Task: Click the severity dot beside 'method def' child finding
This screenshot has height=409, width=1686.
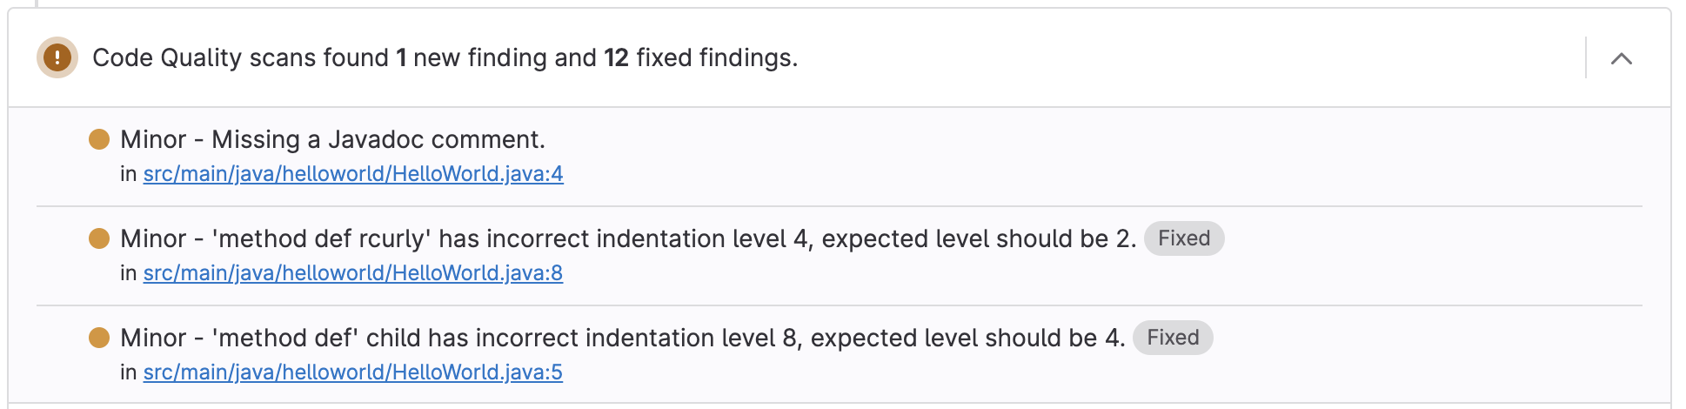Action: tap(99, 338)
